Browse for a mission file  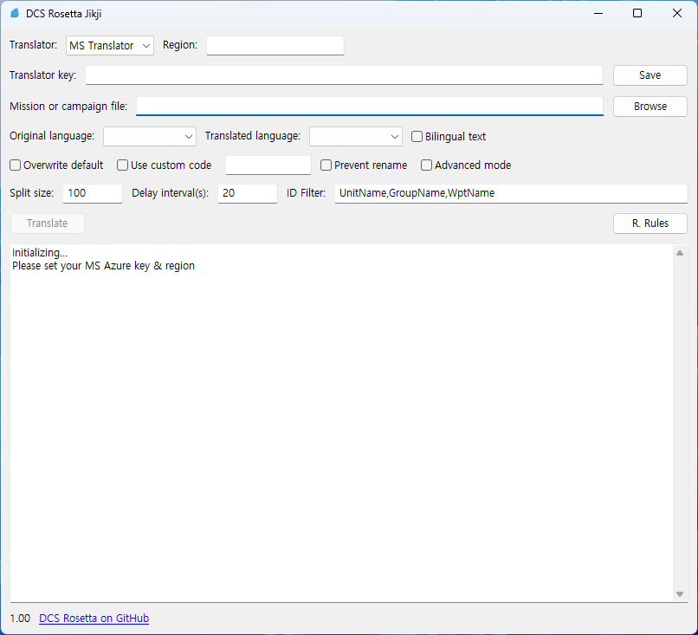pyautogui.click(x=650, y=107)
